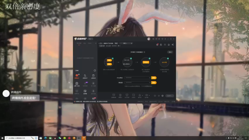The width and height of the screenshot is (249, 140).
Task: Open the shield dropdown icon in title bar
Action: pos(162,39)
